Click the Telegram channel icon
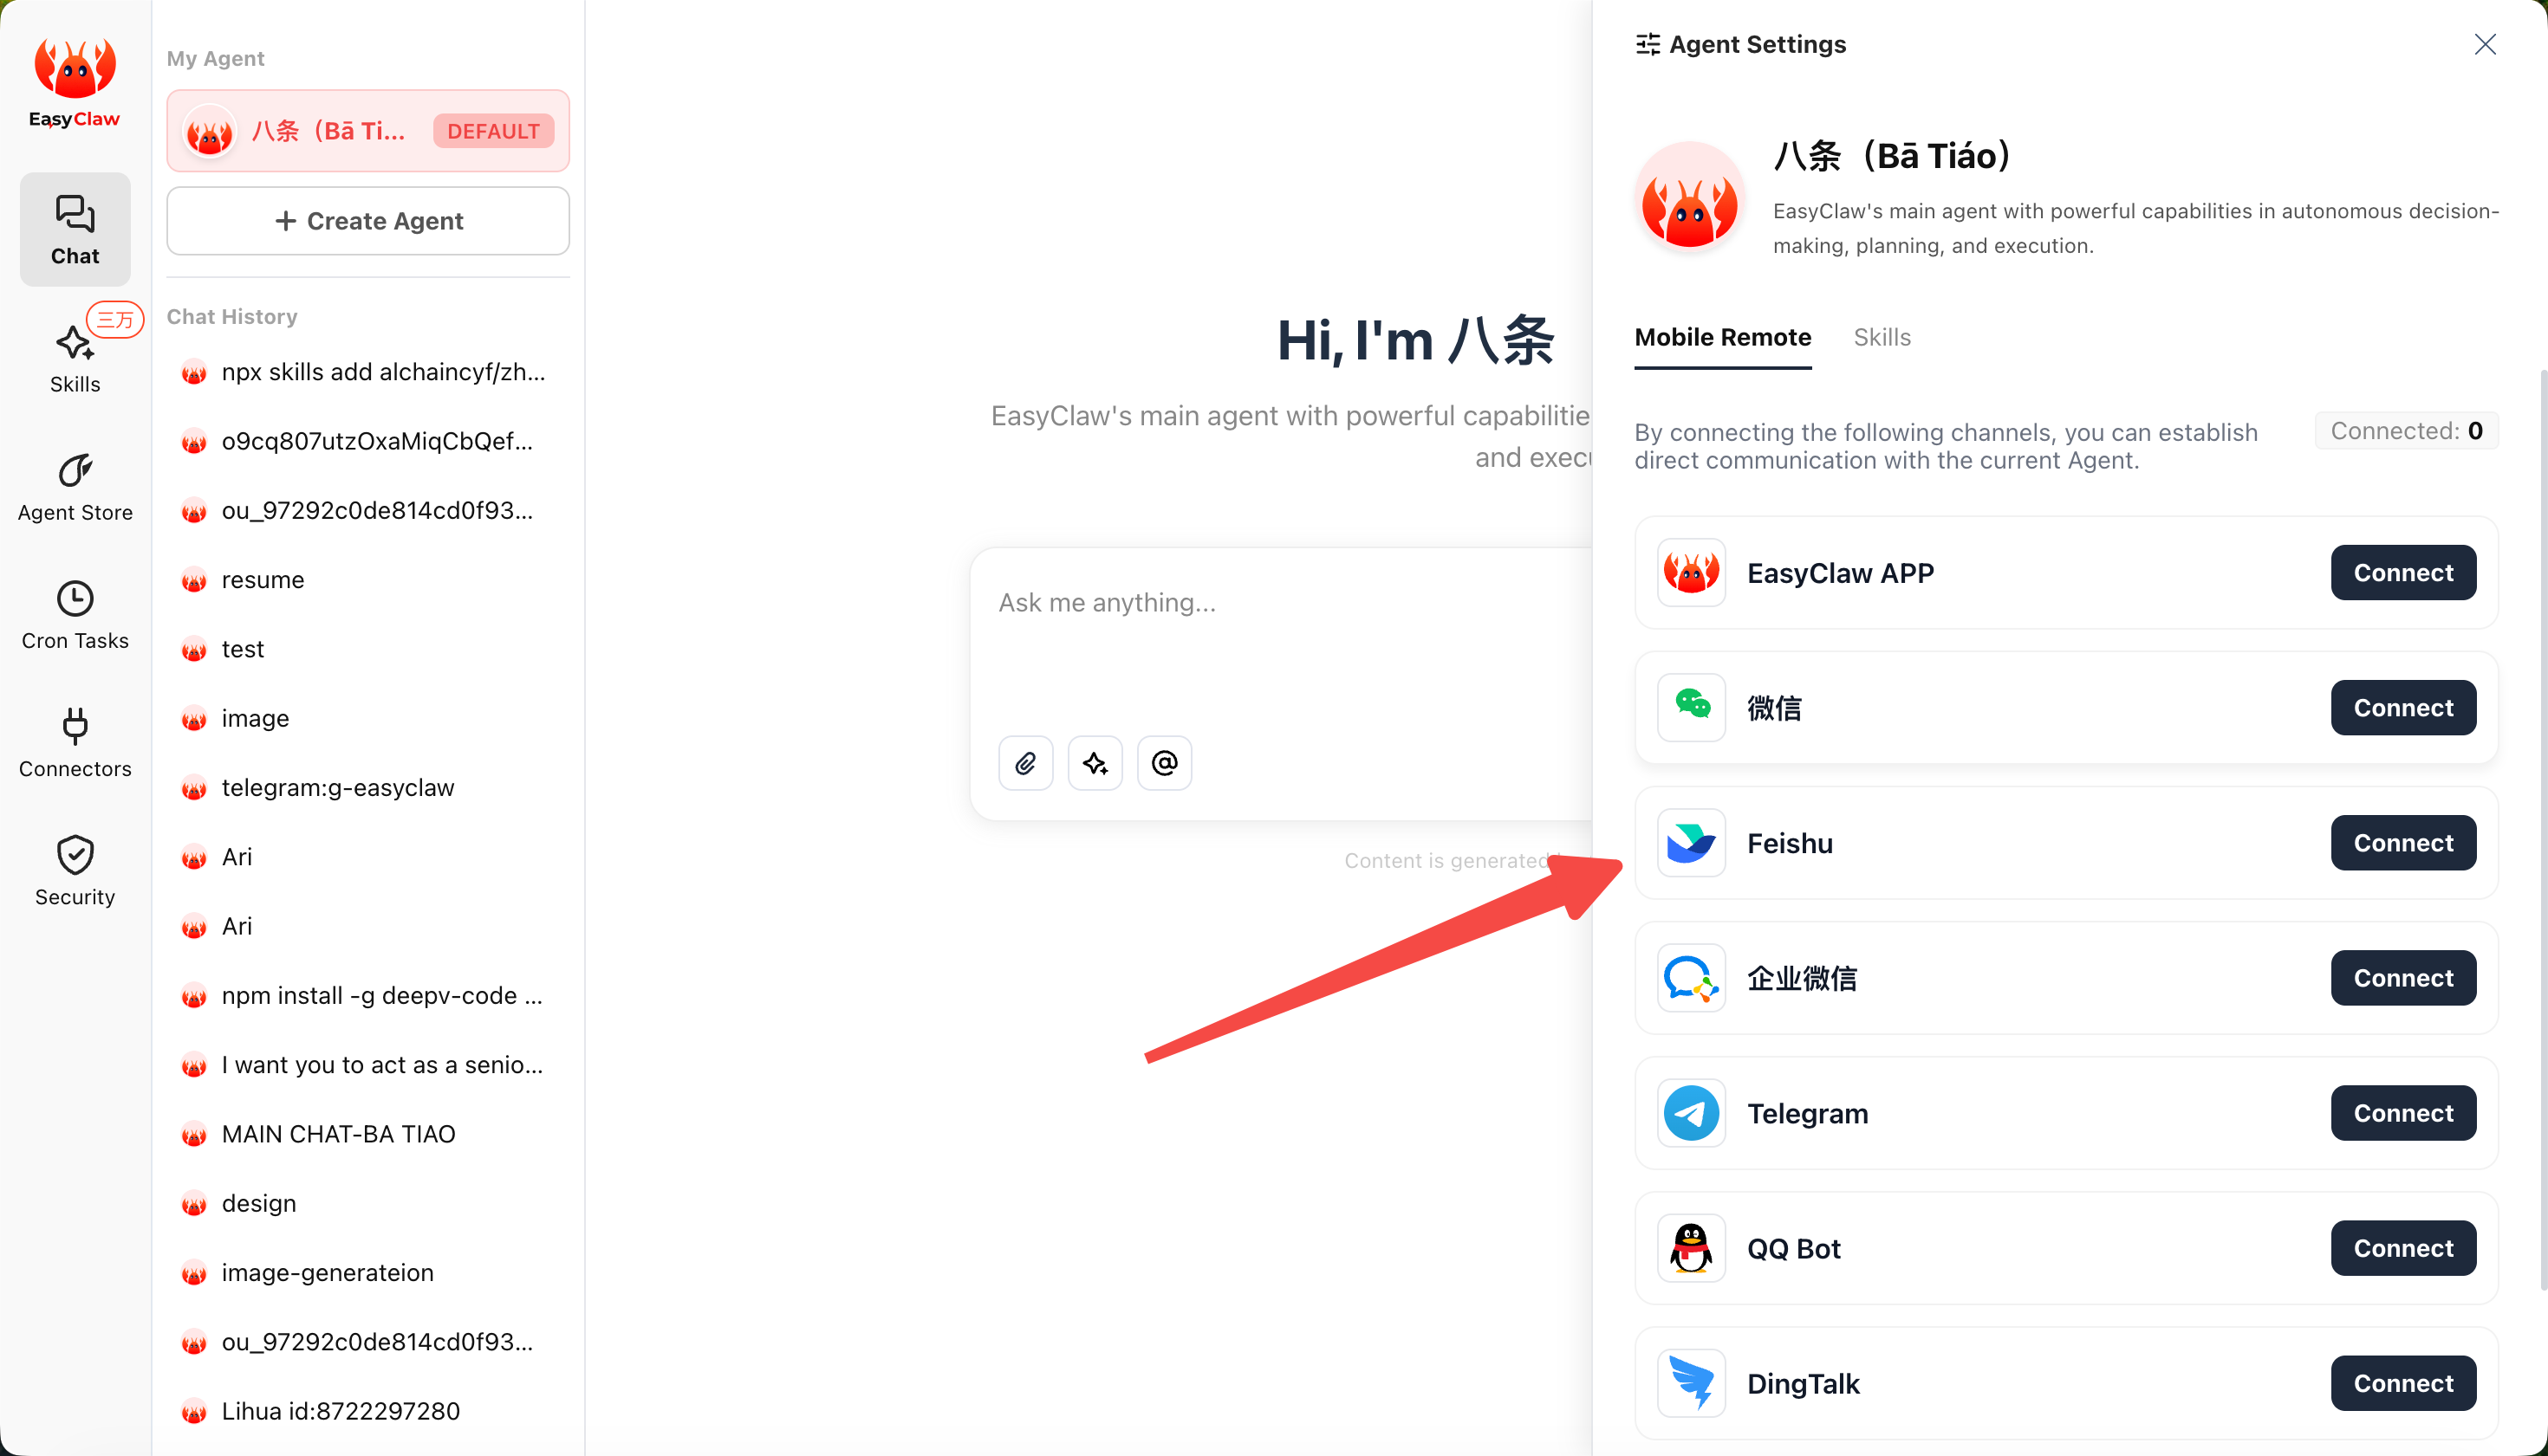2548x1456 pixels. pyautogui.click(x=1691, y=1113)
